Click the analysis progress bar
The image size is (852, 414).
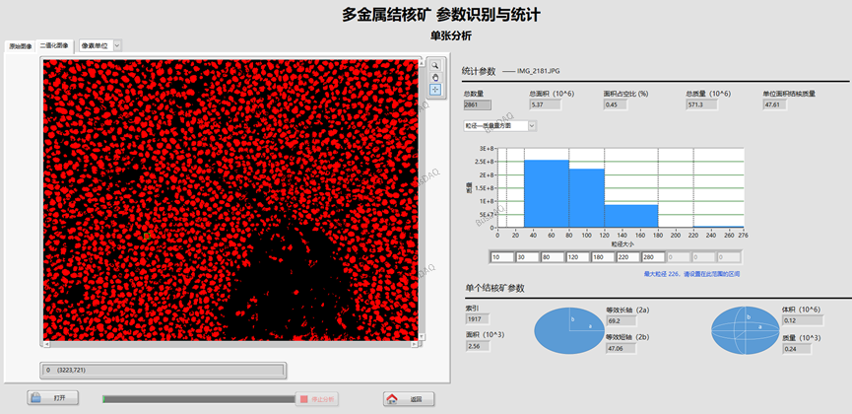click(x=198, y=398)
